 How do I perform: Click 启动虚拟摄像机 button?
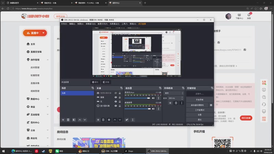pos(197,105)
